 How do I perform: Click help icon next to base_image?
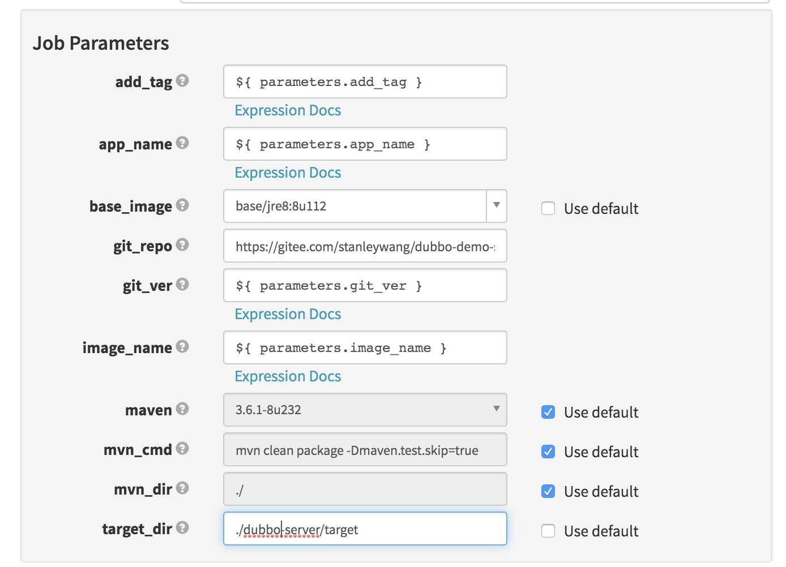[x=182, y=205]
